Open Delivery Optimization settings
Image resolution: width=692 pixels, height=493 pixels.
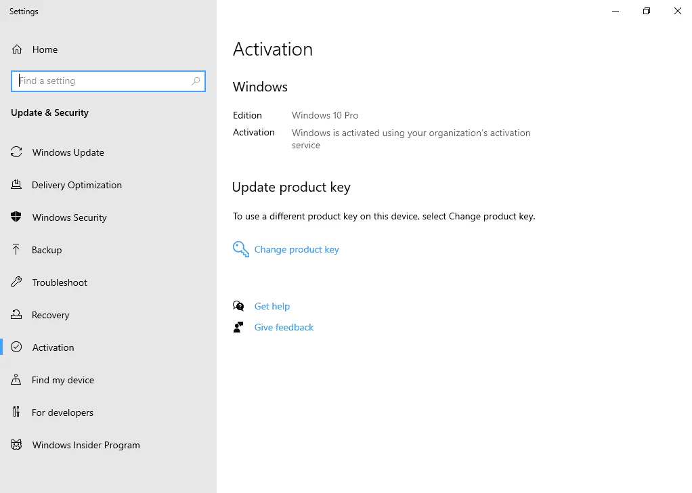[x=108, y=185]
